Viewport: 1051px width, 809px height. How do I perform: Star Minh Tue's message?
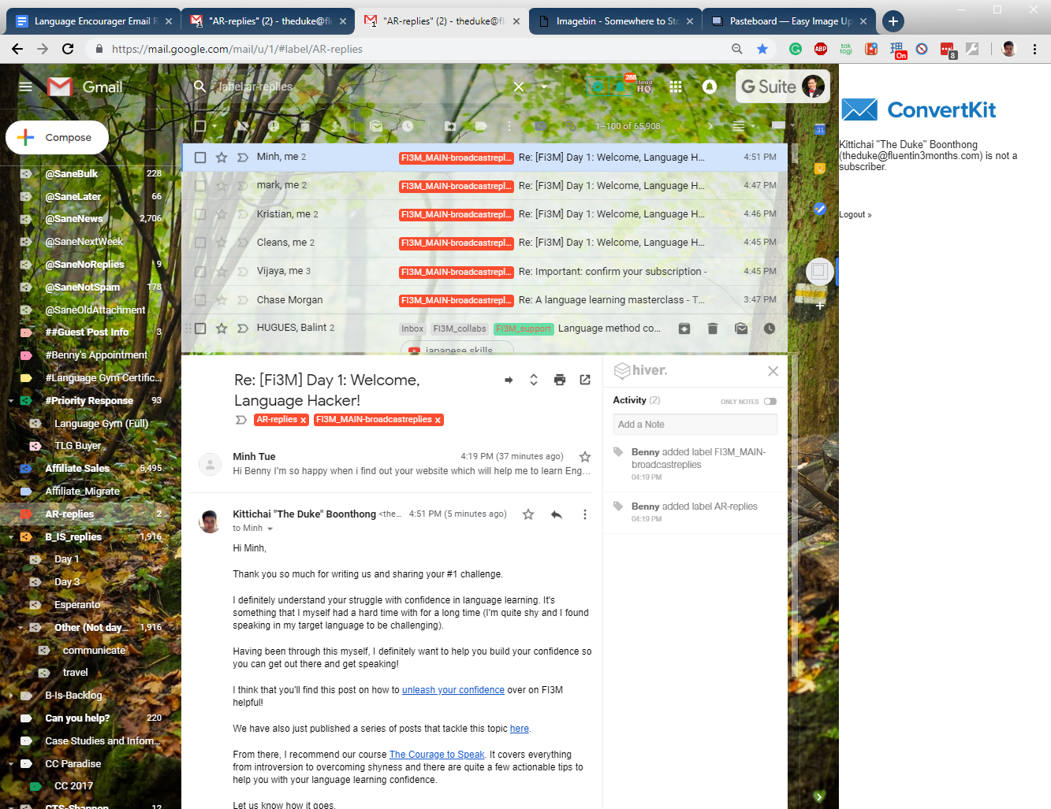585,457
